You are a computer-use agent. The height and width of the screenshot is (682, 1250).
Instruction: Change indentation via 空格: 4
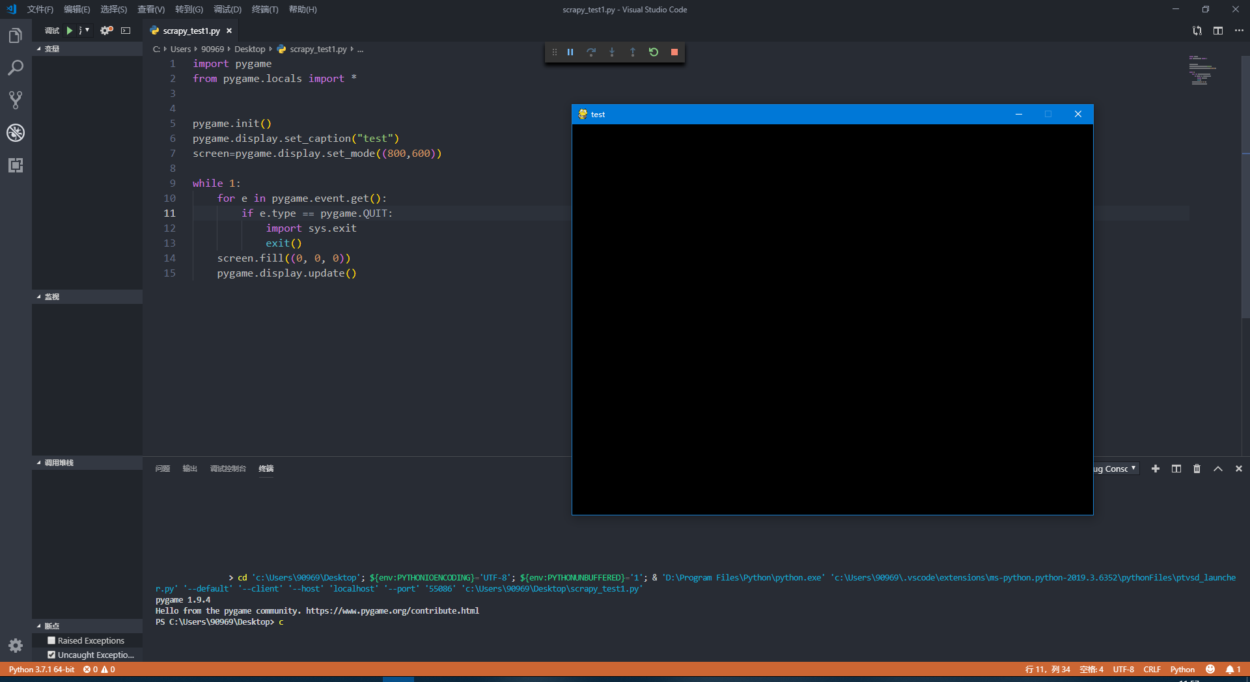[x=1091, y=669]
